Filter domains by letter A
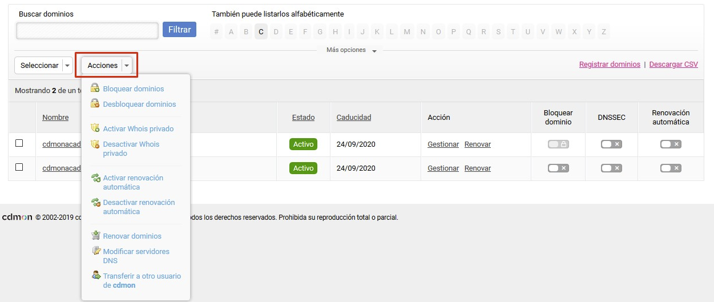The image size is (714, 302). (231, 32)
